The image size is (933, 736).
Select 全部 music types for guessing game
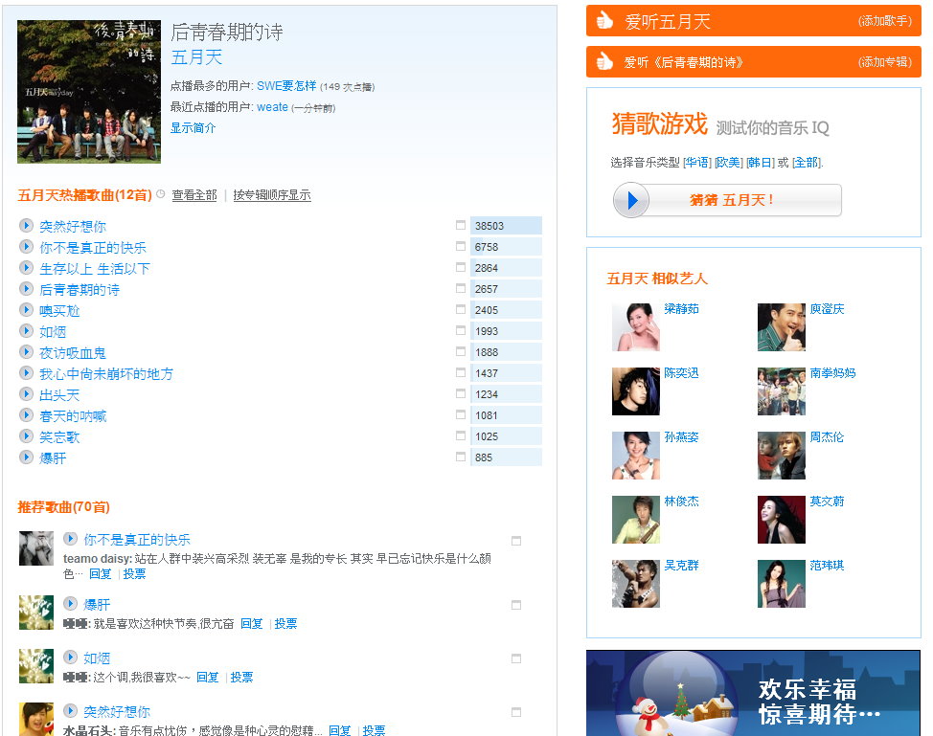coord(807,163)
